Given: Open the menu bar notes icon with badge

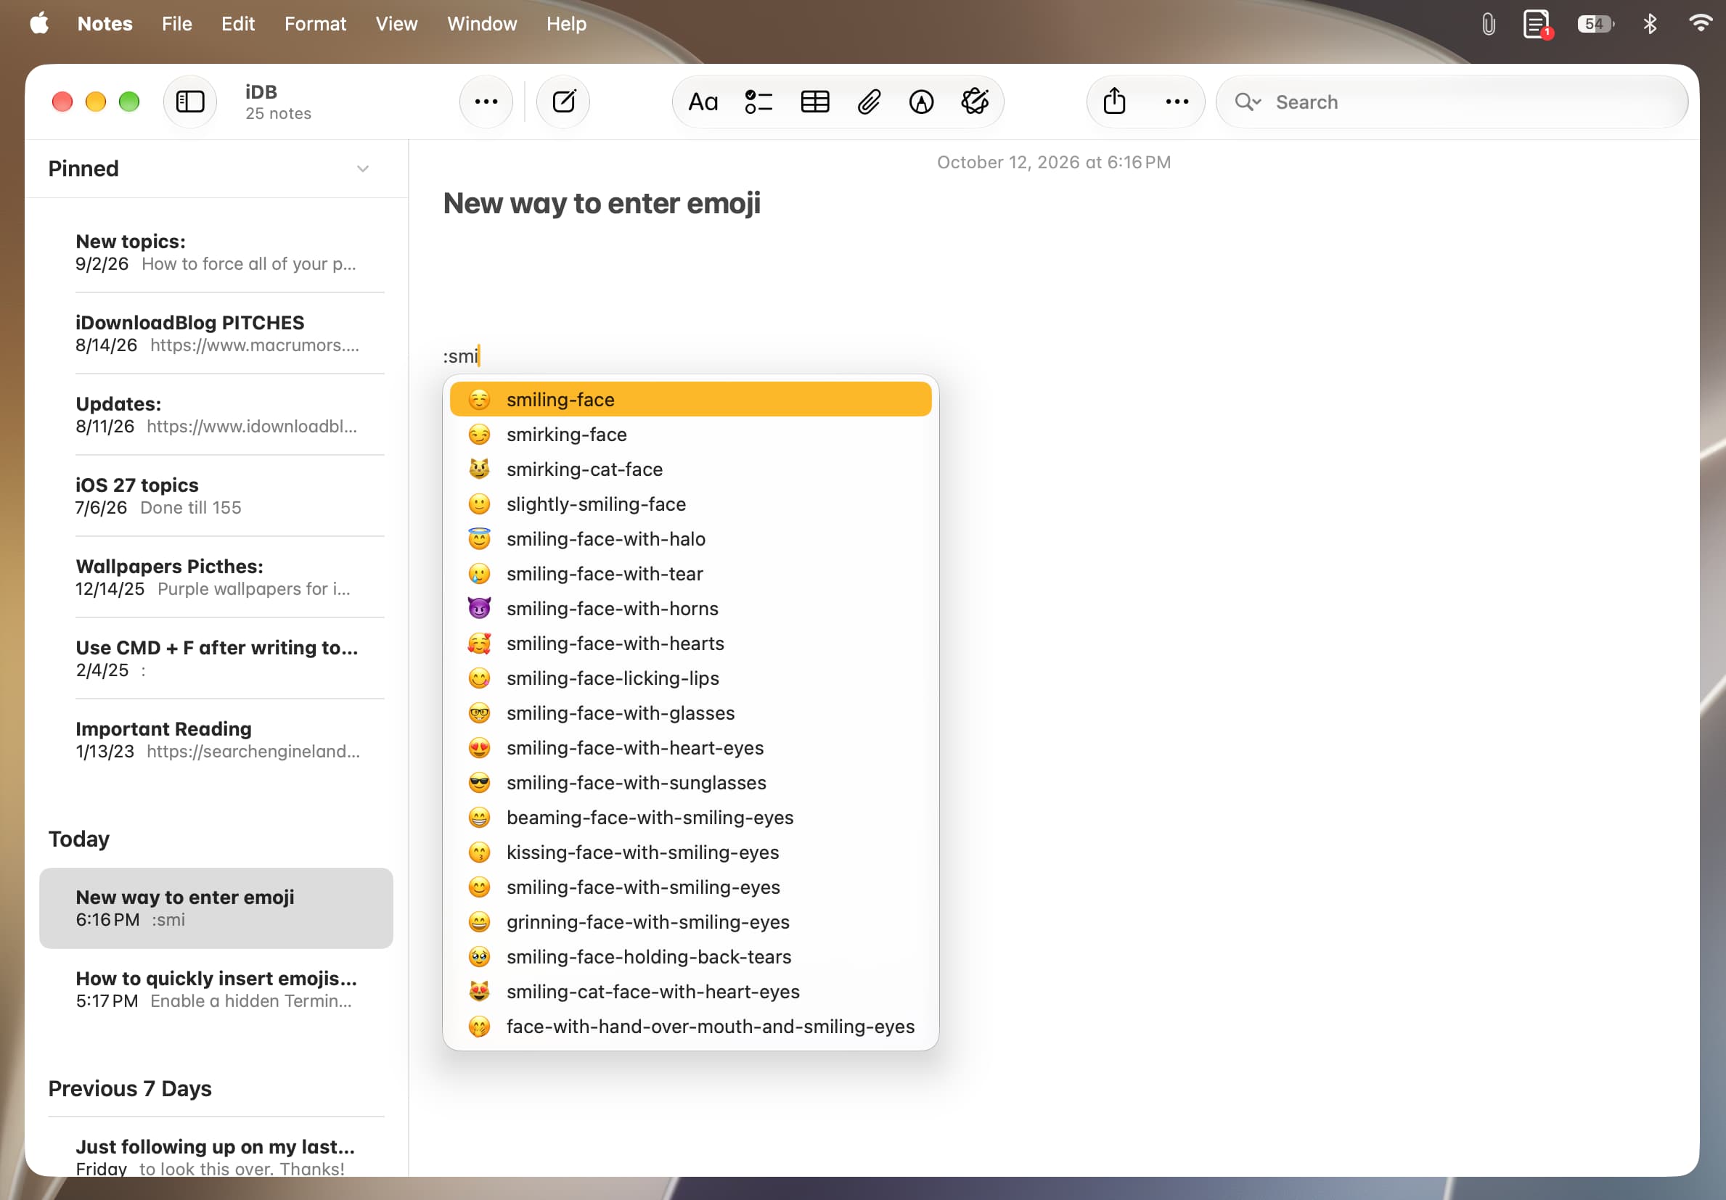Looking at the screenshot, I should (1537, 24).
